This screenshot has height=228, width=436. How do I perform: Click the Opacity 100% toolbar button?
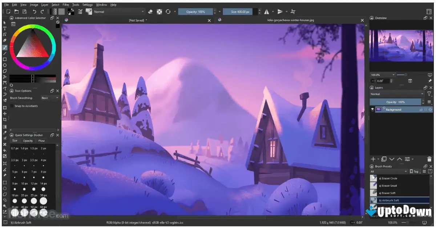[196, 11]
